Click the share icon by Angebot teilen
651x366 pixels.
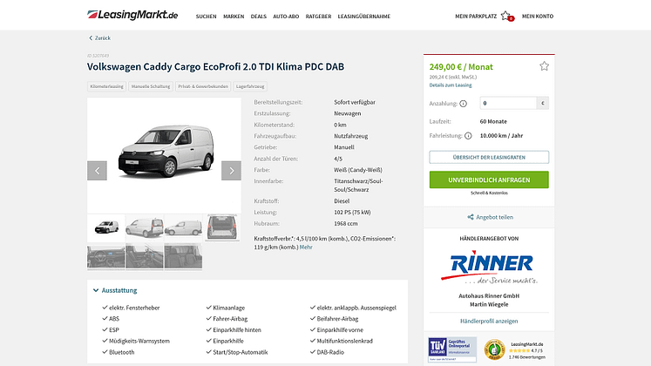[x=471, y=217]
